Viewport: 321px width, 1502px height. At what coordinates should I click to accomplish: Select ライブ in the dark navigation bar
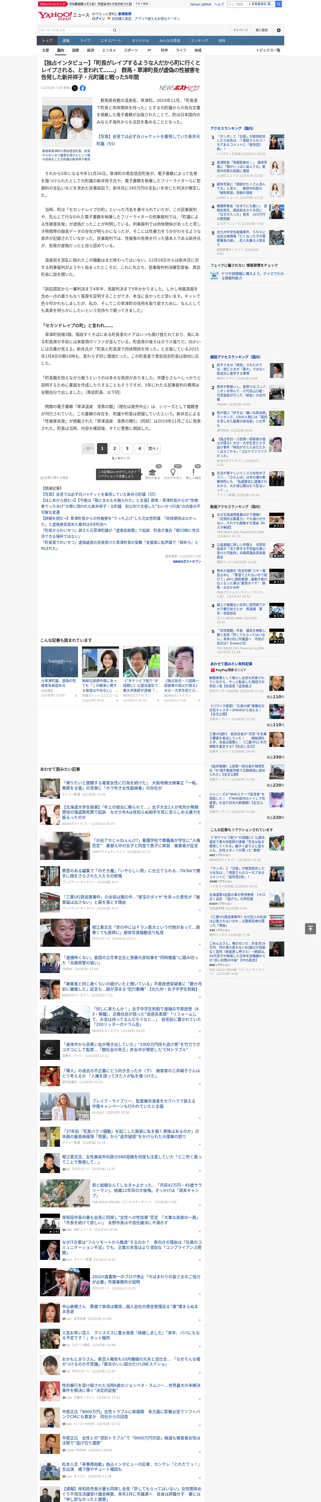[x=85, y=40]
